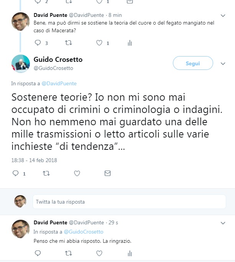This screenshot has width=235, height=262.
Task: Open the @DavidPuente mention under In risposta a
Action: tap(59, 83)
